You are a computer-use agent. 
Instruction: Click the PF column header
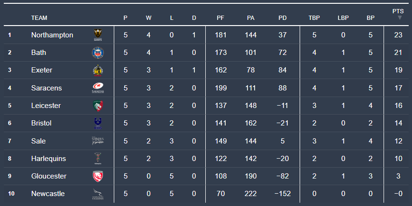220,18
